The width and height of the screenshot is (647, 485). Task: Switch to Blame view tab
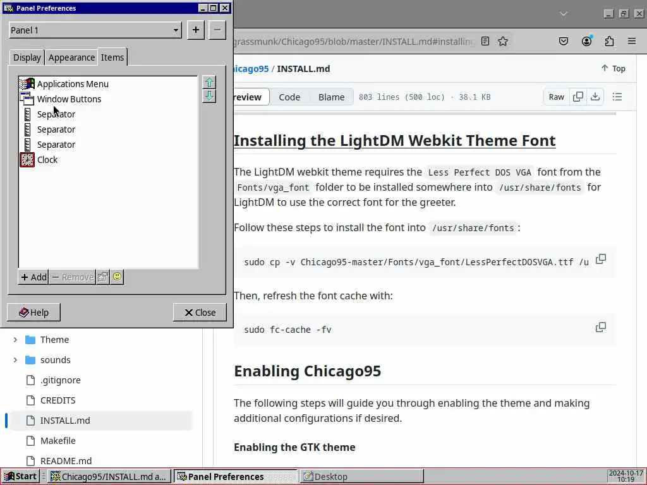(x=331, y=97)
